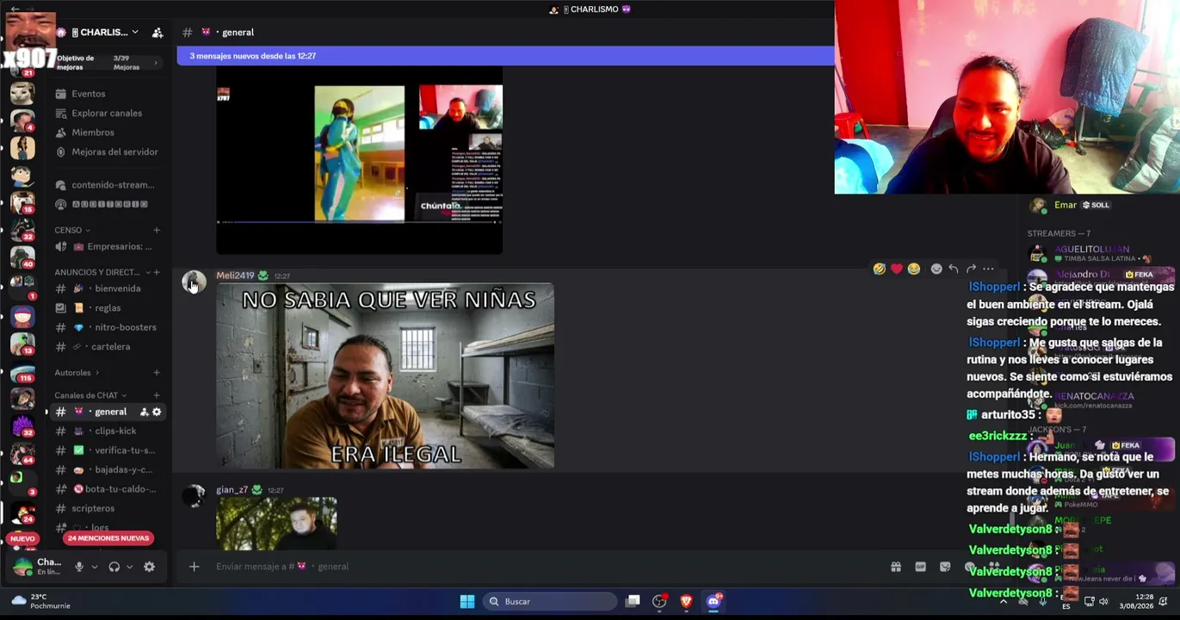Join the AUDITORIO stage channel
Viewport: 1180px width, 620px height.
click(107, 204)
